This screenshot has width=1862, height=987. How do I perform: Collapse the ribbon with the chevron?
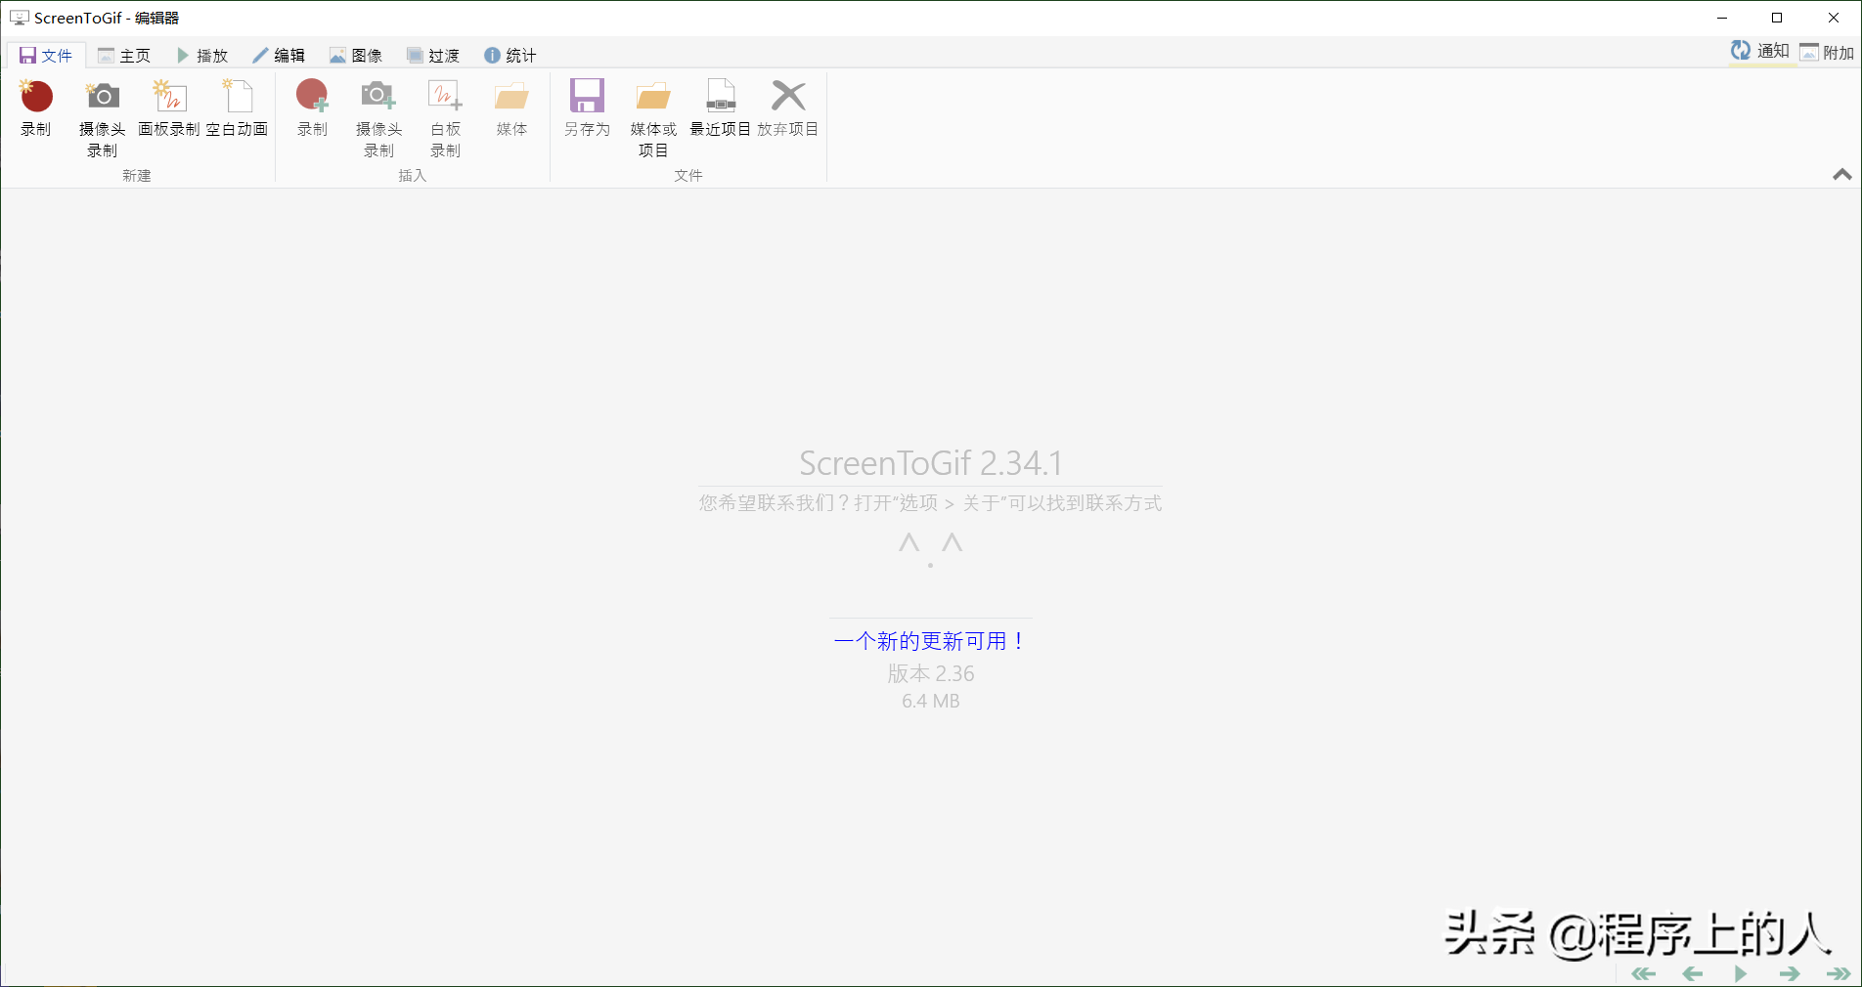point(1842,174)
